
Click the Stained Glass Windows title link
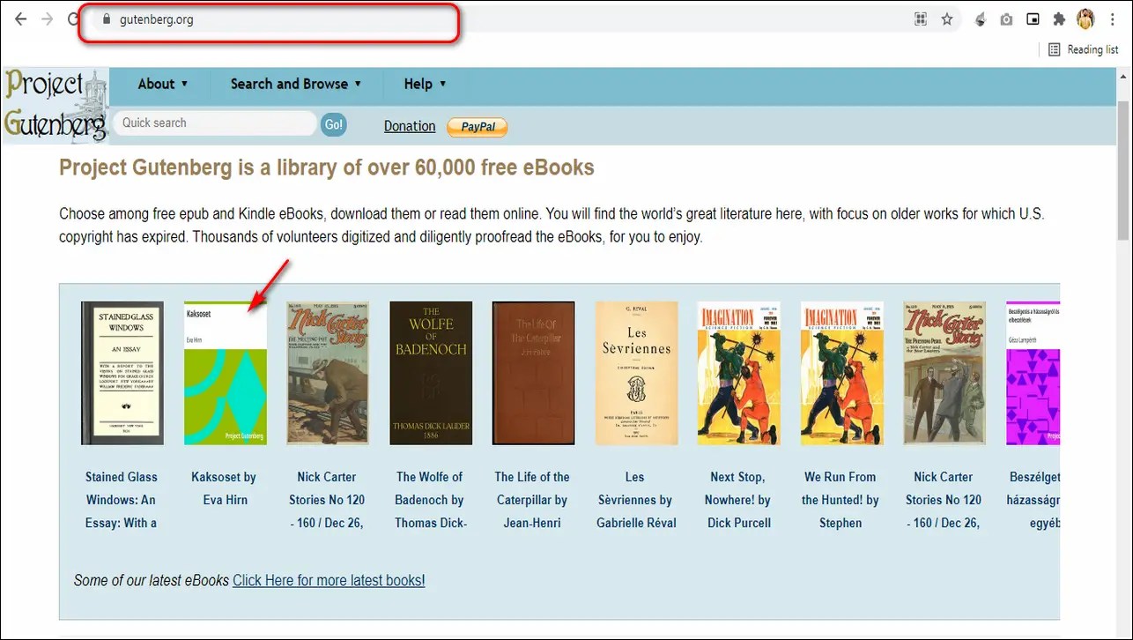pyautogui.click(x=122, y=500)
